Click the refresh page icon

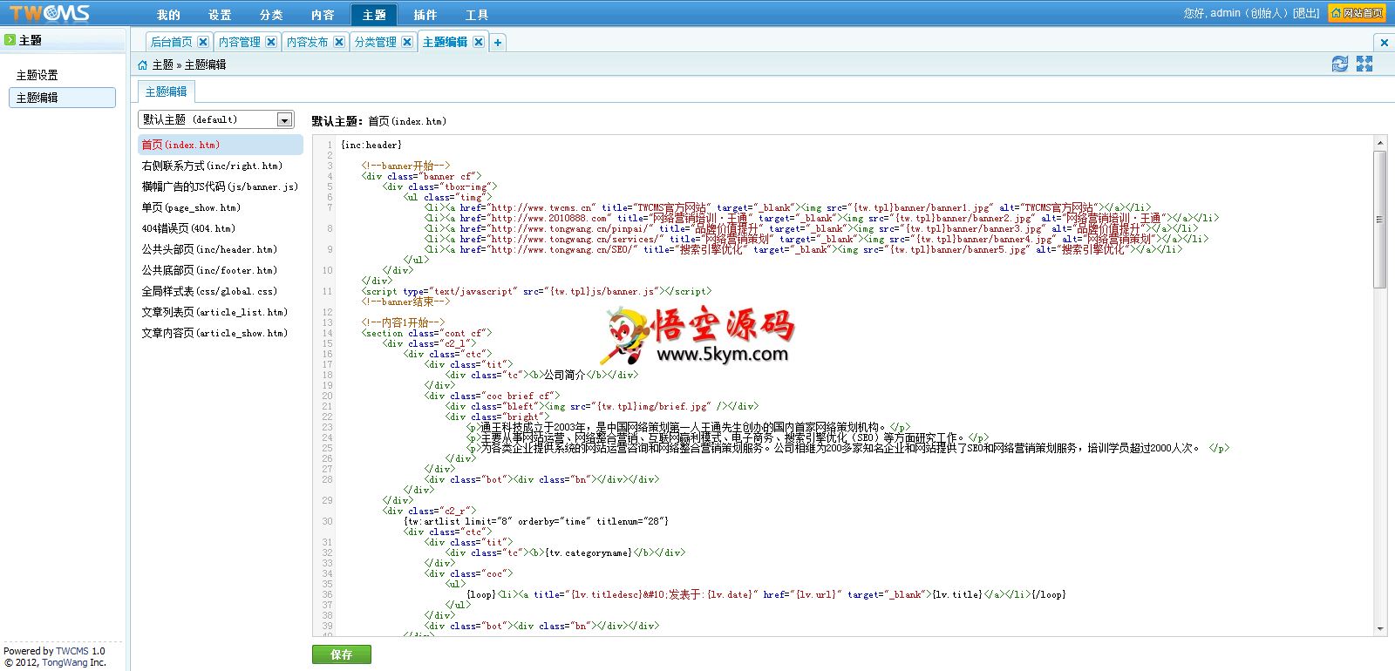pos(1340,64)
